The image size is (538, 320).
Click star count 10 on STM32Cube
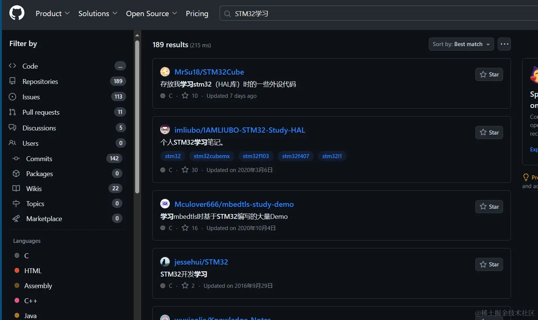tap(190, 96)
